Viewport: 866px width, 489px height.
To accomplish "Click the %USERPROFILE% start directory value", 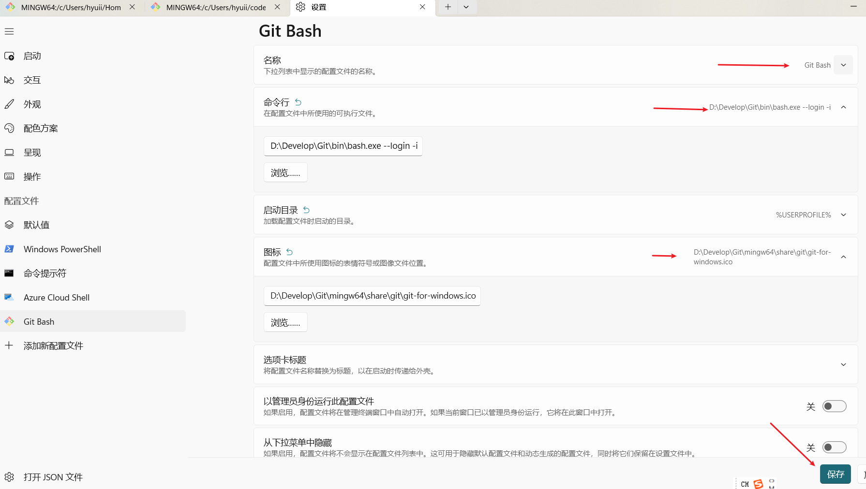I will coord(803,215).
